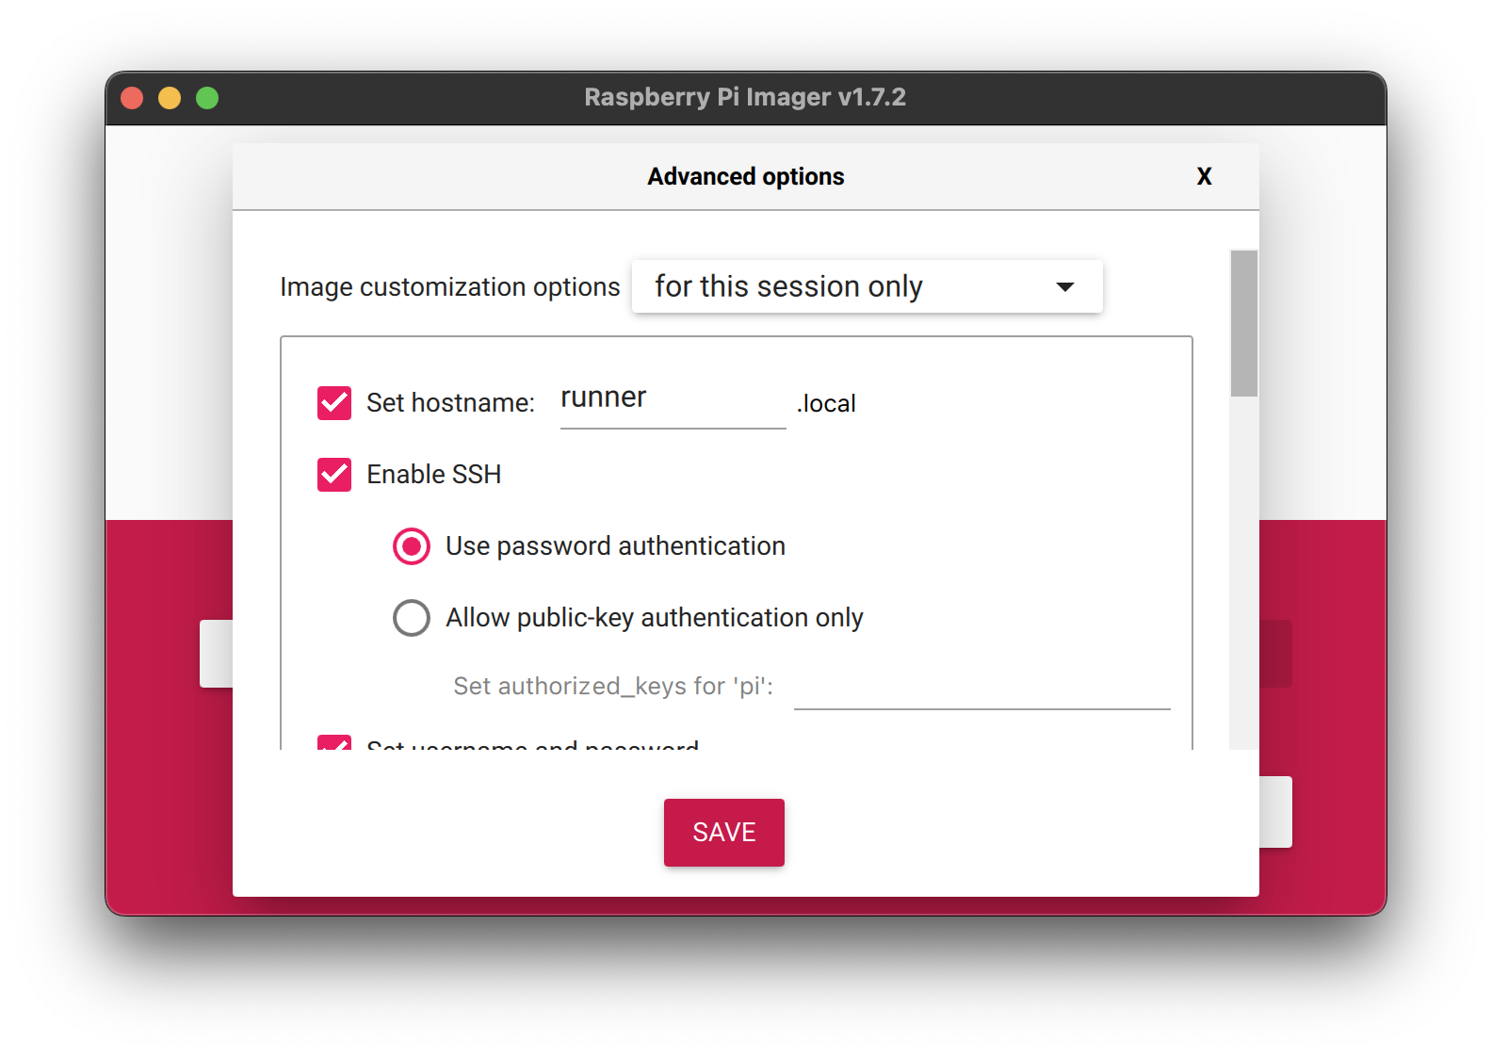Focus the authorized_keys input field
Viewport: 1492px width, 1055px height.
tap(981, 688)
